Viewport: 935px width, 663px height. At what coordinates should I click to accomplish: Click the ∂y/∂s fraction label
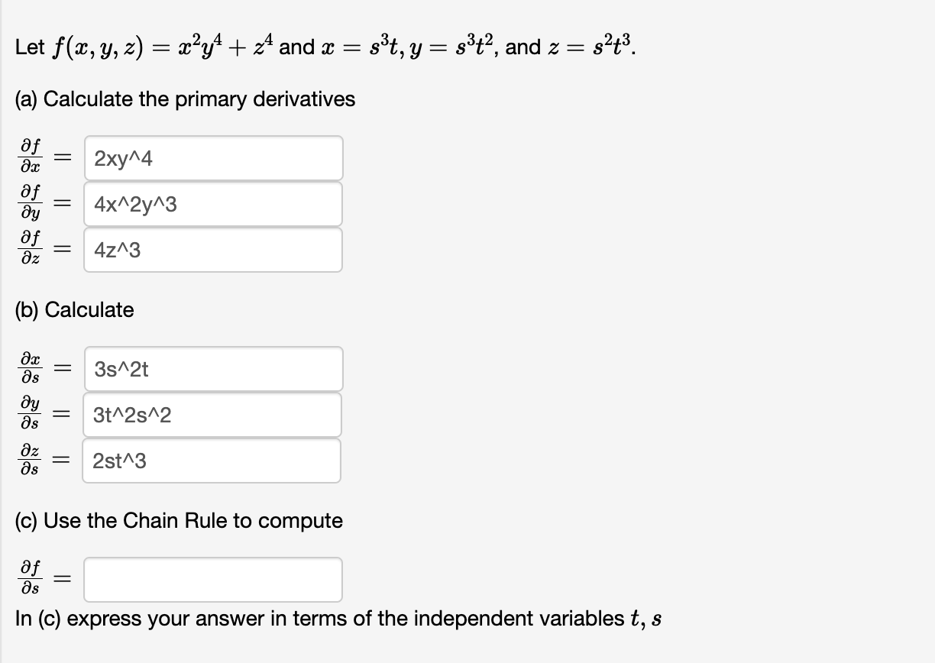click(29, 414)
